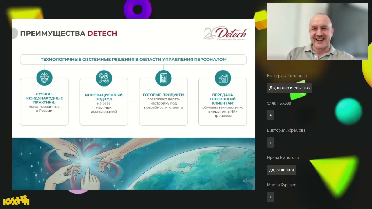Click the tablet chart icon on slide

click(x=163, y=78)
